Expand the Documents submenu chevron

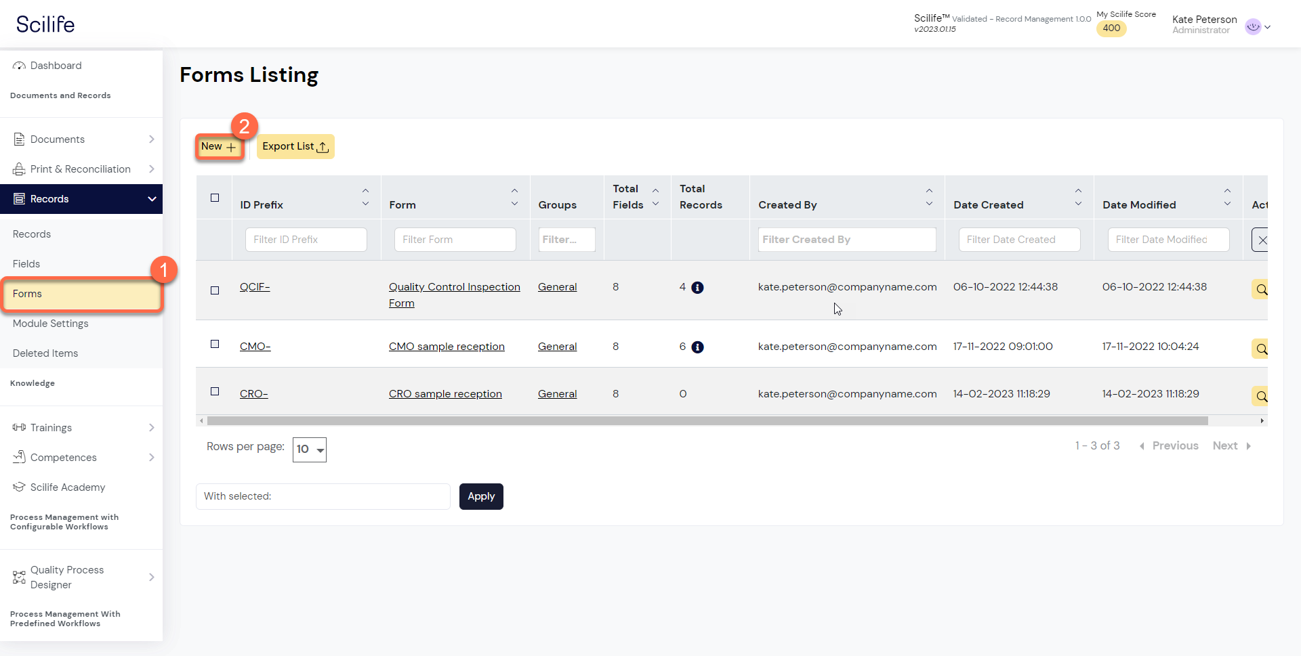click(x=151, y=139)
